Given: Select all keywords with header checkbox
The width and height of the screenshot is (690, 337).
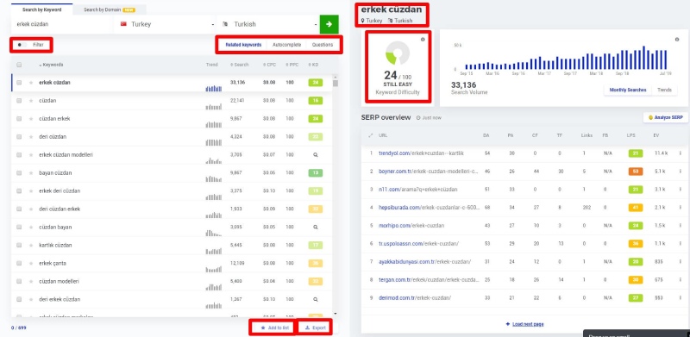Looking at the screenshot, I should click(19, 65).
